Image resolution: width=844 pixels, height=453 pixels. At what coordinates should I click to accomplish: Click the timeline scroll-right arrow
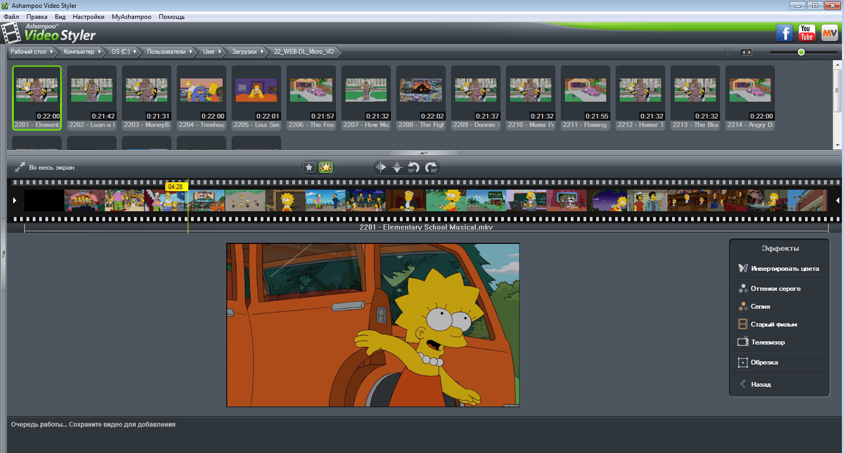(x=838, y=200)
